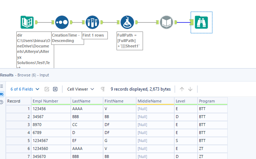256x159 pixels.
Task: Select all fields checkmark icon
Action: point(47,89)
